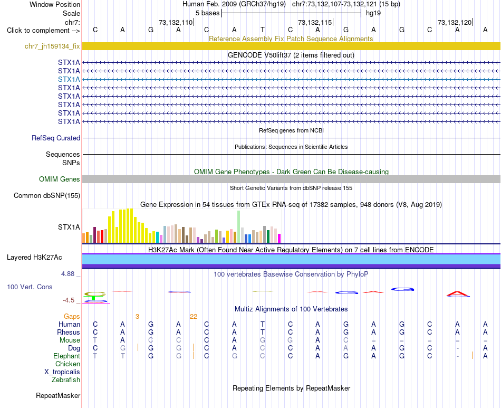Click the 'GENCODE V50lift37 (2 items filtered out)' title
Image resolution: width=501 pixels, height=408 pixels.
tap(291, 55)
